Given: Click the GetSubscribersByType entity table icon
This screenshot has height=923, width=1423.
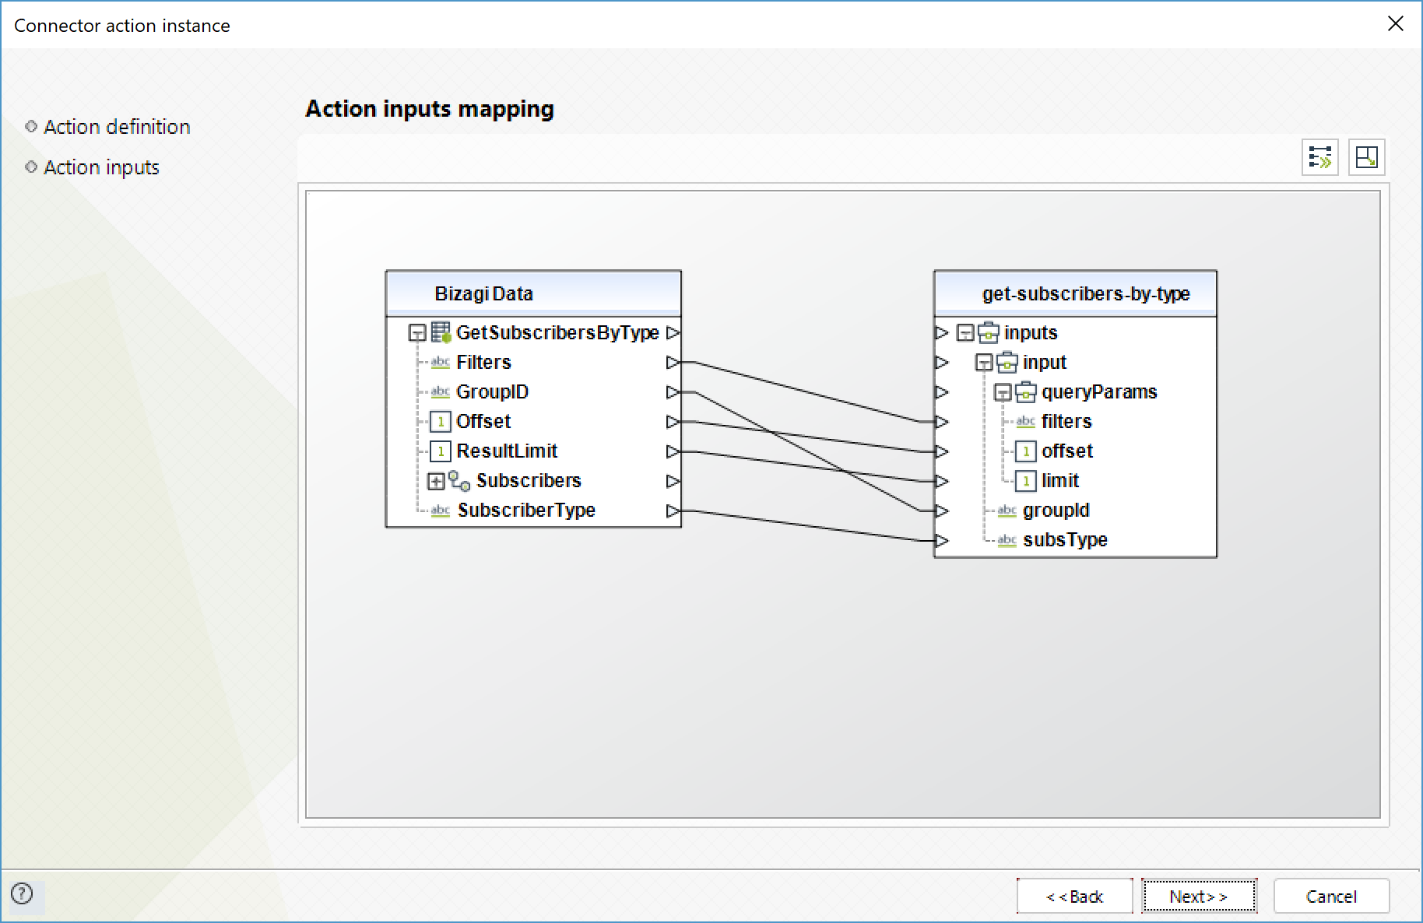Looking at the screenshot, I should [x=441, y=332].
